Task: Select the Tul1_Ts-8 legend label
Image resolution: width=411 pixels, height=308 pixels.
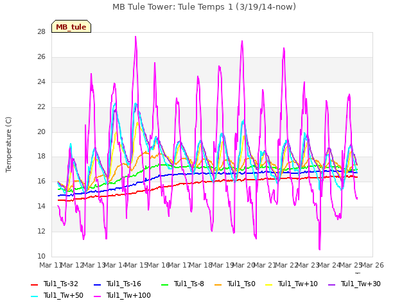Action: click(189, 284)
